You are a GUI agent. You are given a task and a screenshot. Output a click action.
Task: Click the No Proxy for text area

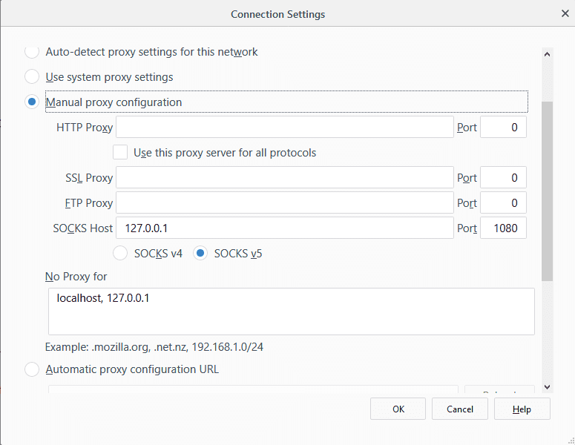(291, 311)
